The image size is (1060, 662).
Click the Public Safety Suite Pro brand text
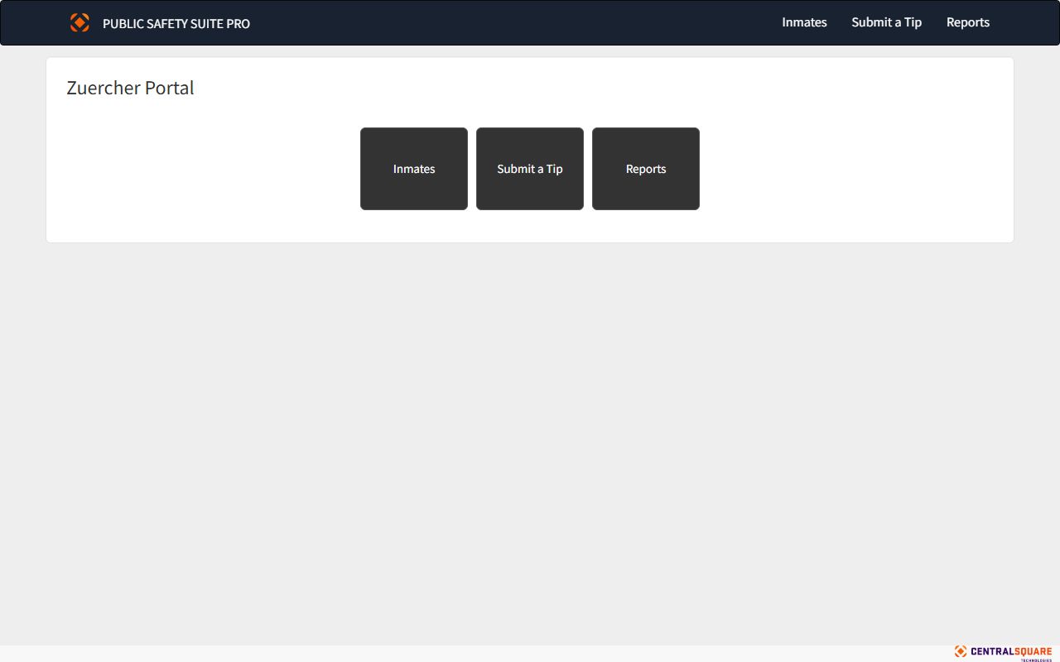(x=176, y=24)
